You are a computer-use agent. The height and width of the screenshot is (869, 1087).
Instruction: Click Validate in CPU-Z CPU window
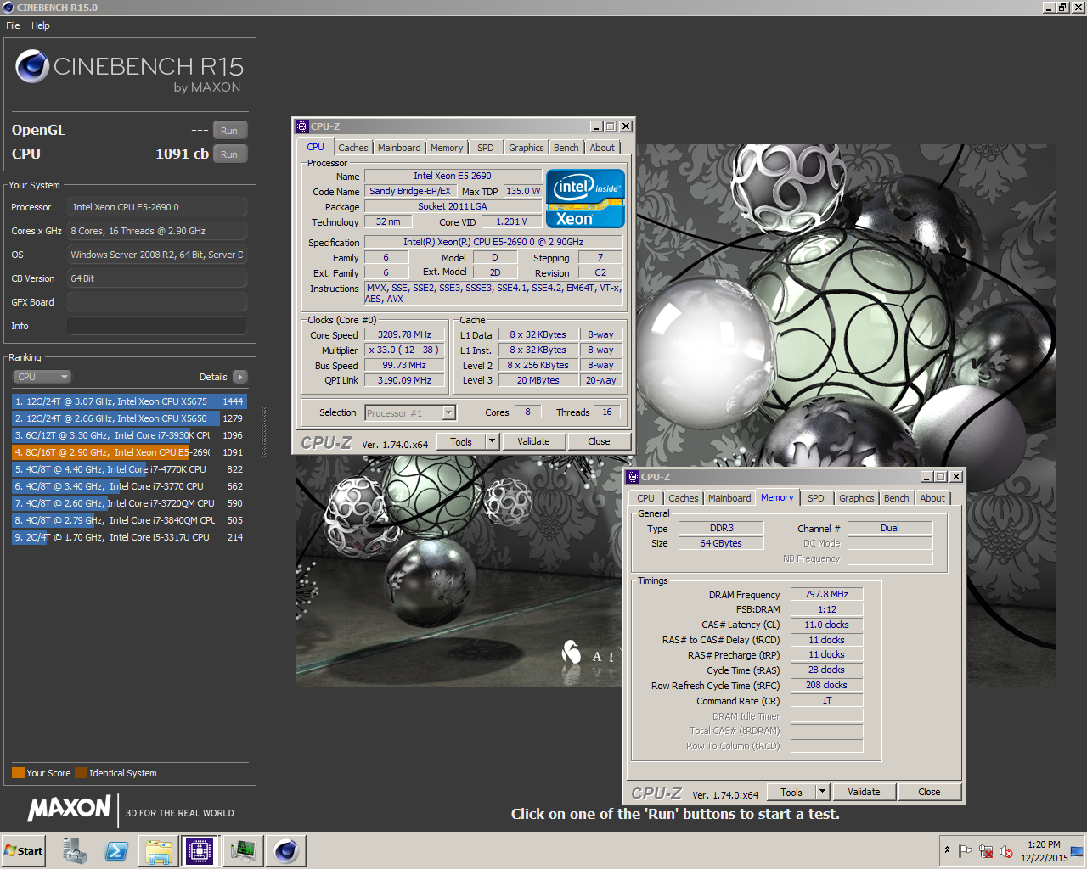(x=533, y=441)
